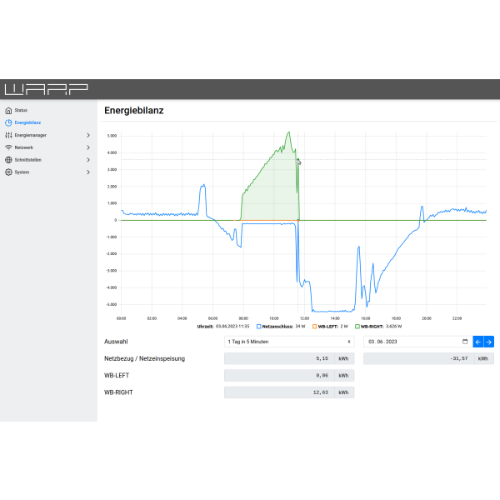The width and height of the screenshot is (500, 500).
Task: Expand the System submenu chevron
Action: [88, 172]
